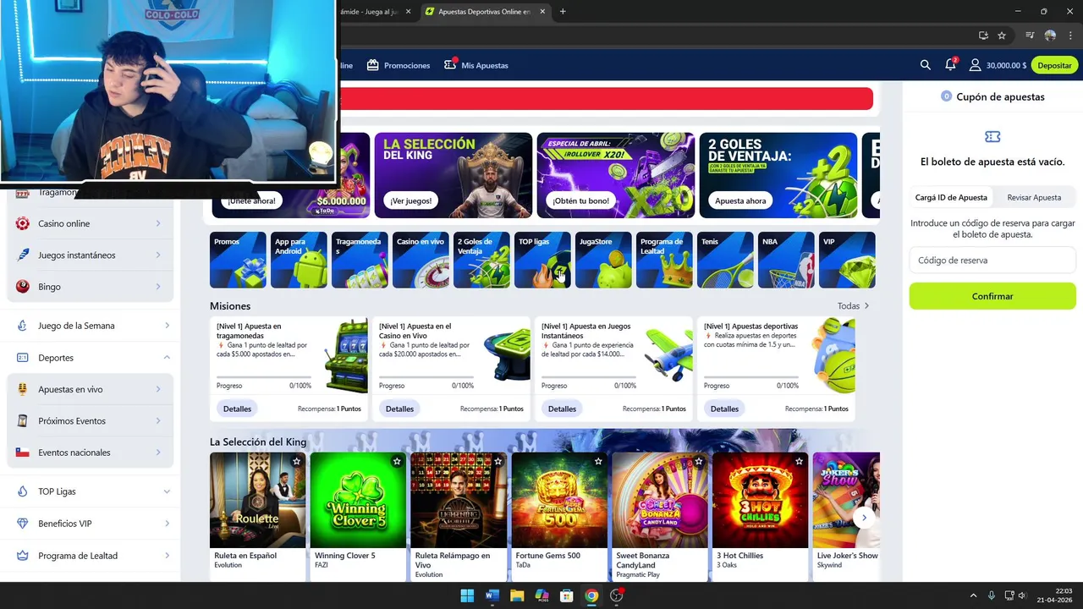Open the Tenis category tile

point(725,260)
